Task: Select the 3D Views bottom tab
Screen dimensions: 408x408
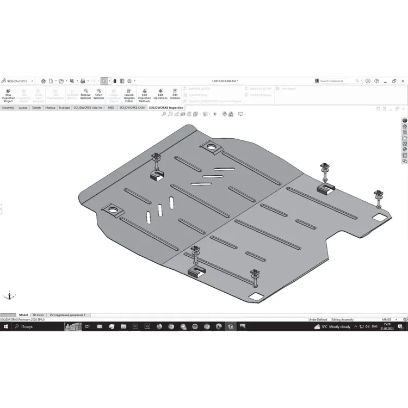Action: coord(38,315)
